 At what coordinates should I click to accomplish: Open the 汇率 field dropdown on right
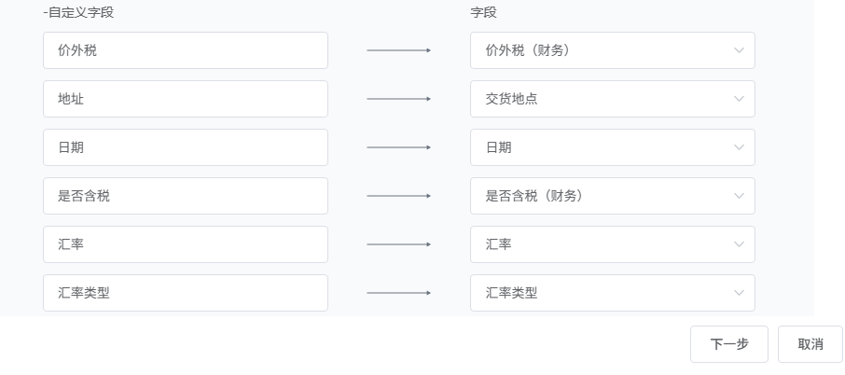point(602,244)
